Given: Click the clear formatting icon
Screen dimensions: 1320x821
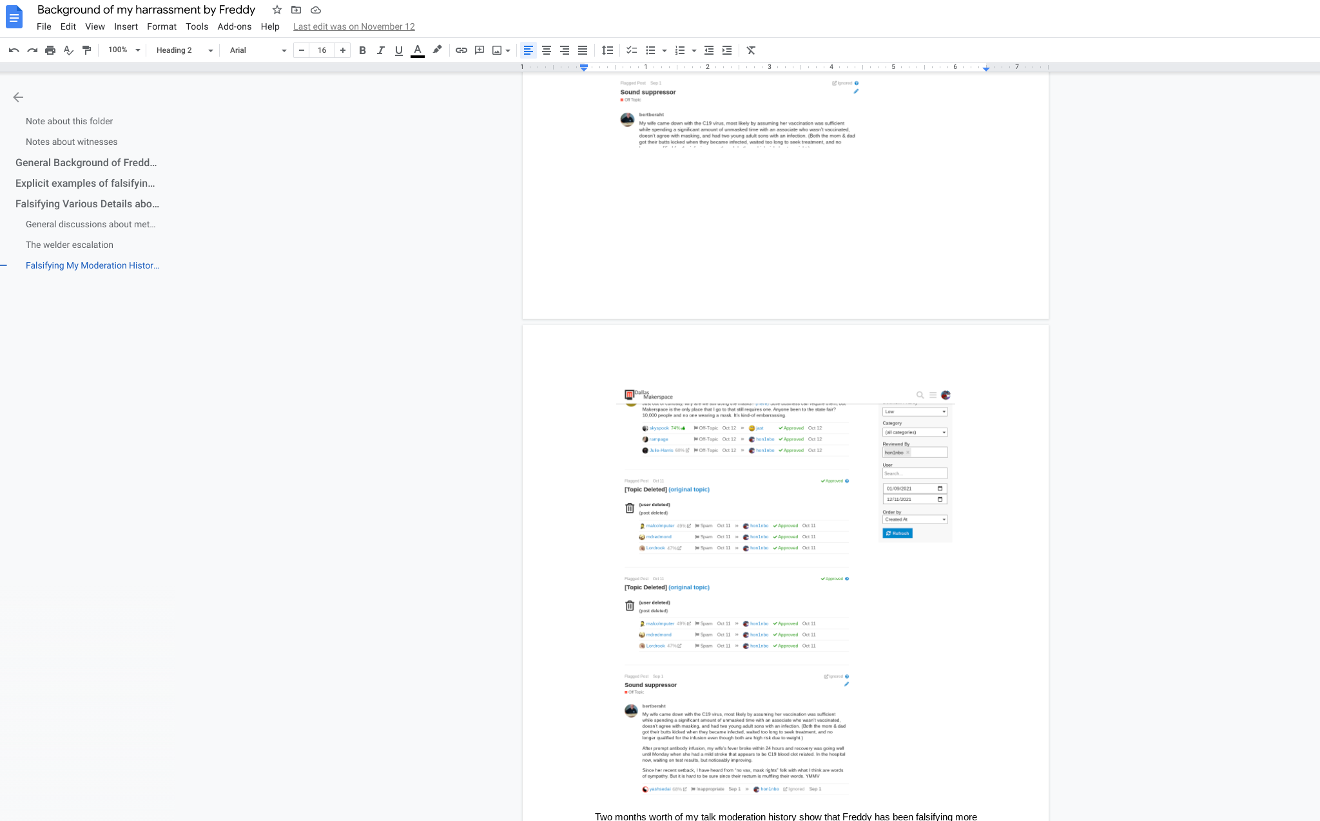Looking at the screenshot, I should (751, 50).
